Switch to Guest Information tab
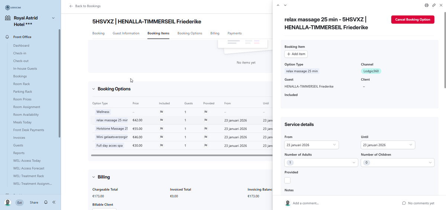446x210 pixels. (x=126, y=33)
